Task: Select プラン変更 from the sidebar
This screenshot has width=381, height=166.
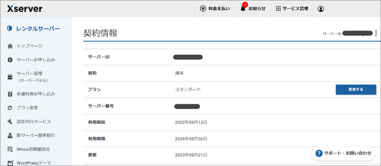Action: [x=27, y=108]
